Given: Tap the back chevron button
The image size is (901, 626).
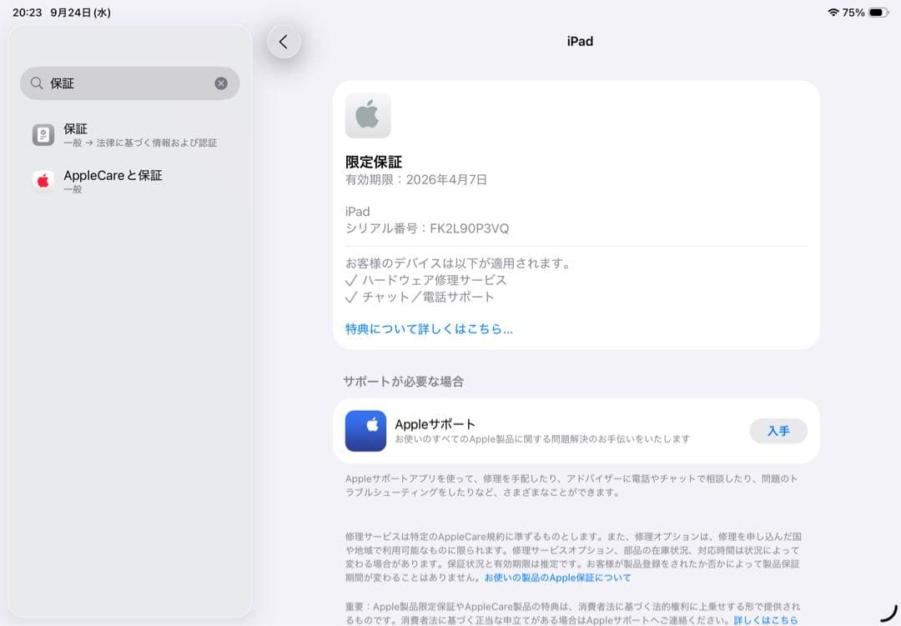Looking at the screenshot, I should coord(284,41).
